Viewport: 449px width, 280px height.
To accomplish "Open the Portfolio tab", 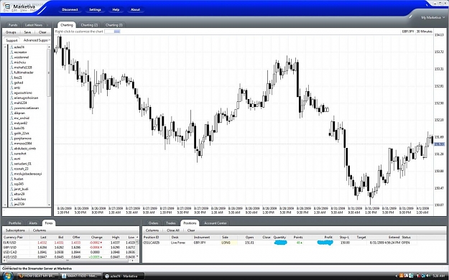I will pos(15,223).
